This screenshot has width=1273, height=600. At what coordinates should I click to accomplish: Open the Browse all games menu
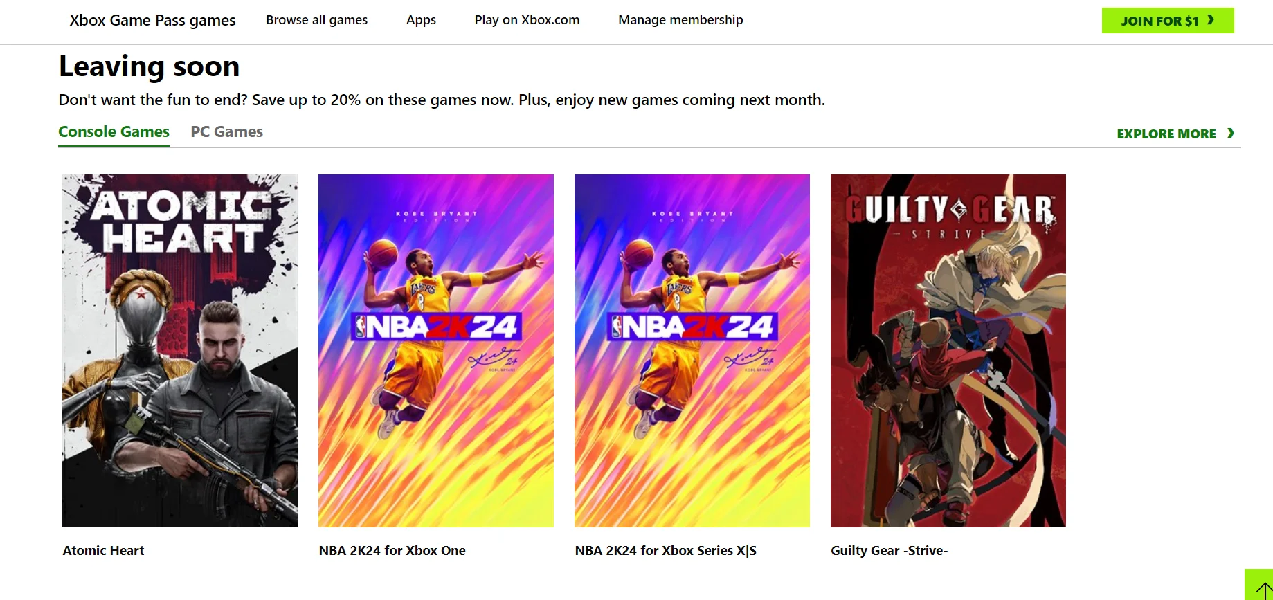(316, 20)
